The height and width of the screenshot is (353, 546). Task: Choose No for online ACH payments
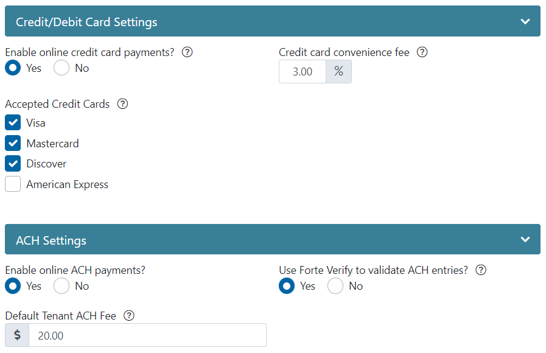tap(61, 286)
